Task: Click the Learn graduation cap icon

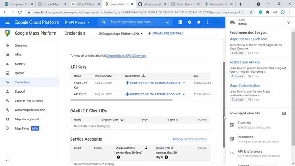Action: (232, 23)
